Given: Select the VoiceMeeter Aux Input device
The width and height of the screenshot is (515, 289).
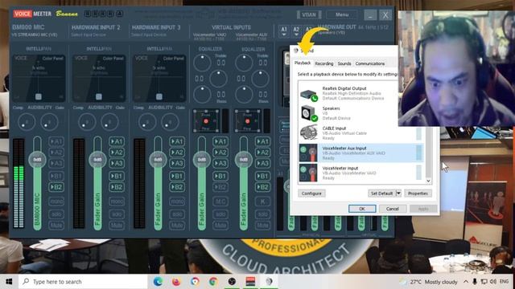Looking at the screenshot, I should pos(360,153).
